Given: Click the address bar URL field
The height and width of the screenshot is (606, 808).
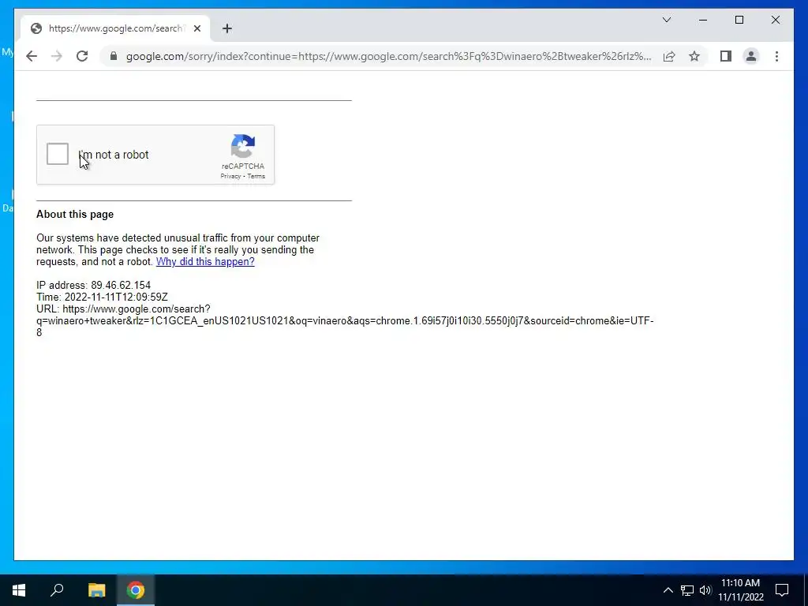Looking at the screenshot, I should click(x=388, y=56).
